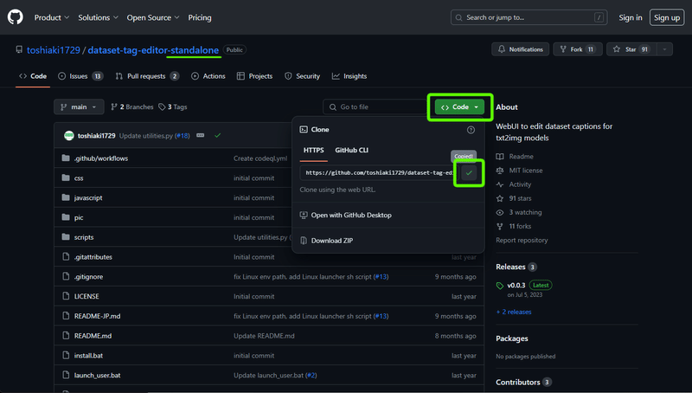Open the javascript folder
Screen dimensions: 692x393
[x=88, y=198]
